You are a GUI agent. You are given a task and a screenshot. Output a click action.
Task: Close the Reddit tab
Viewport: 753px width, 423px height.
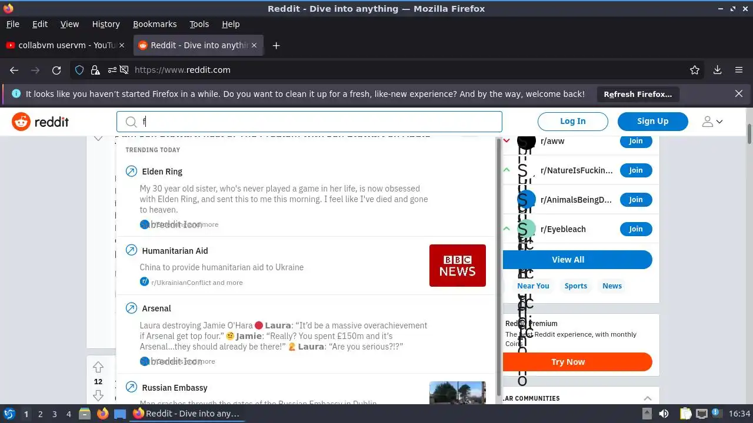254,45
